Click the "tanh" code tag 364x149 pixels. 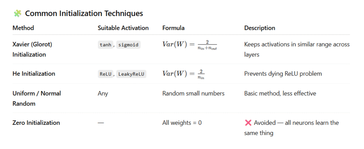coord(105,45)
